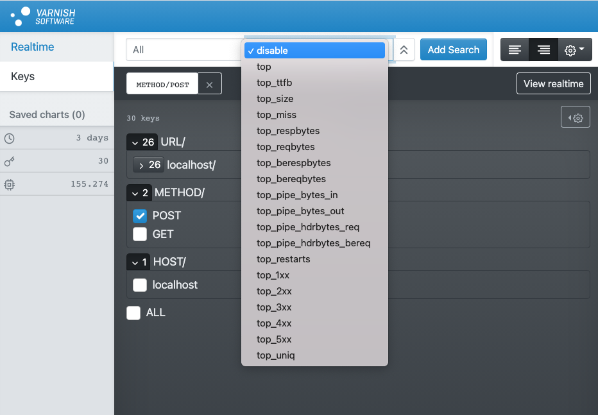The height and width of the screenshot is (415, 598).
Task: Remove the METHOD/POST filter tag
Action: (x=210, y=83)
